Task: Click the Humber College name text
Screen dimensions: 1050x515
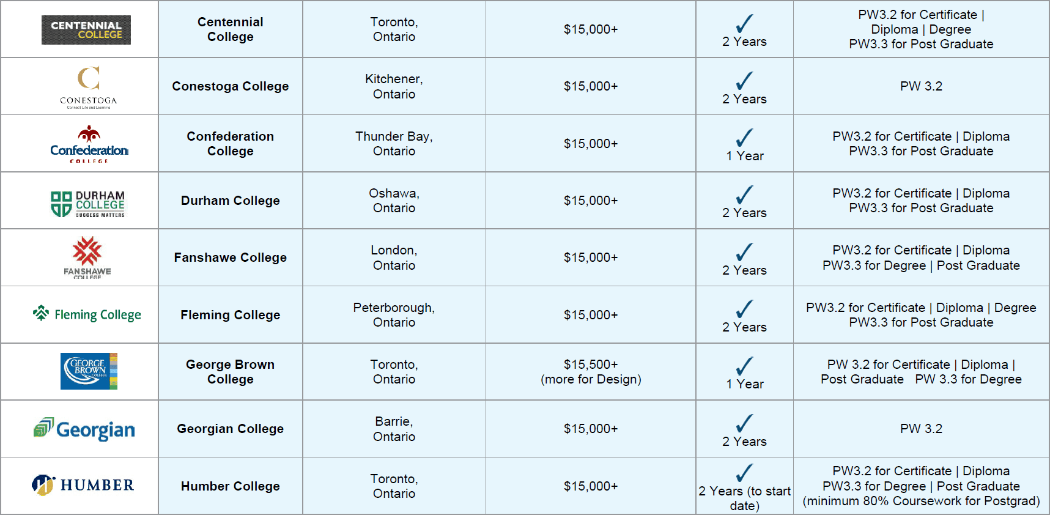Action: 231,486
